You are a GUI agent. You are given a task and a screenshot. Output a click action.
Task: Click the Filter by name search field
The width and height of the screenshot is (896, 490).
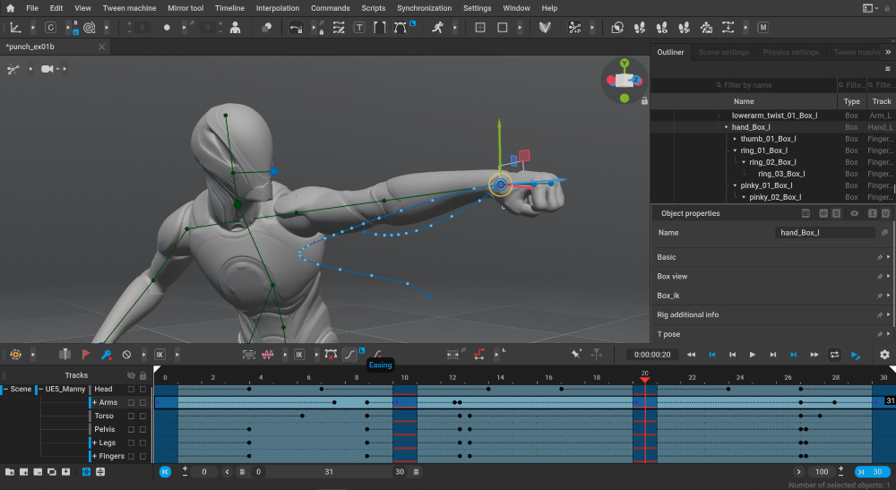744,85
